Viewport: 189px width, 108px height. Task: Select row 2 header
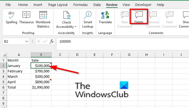tap(3, 66)
